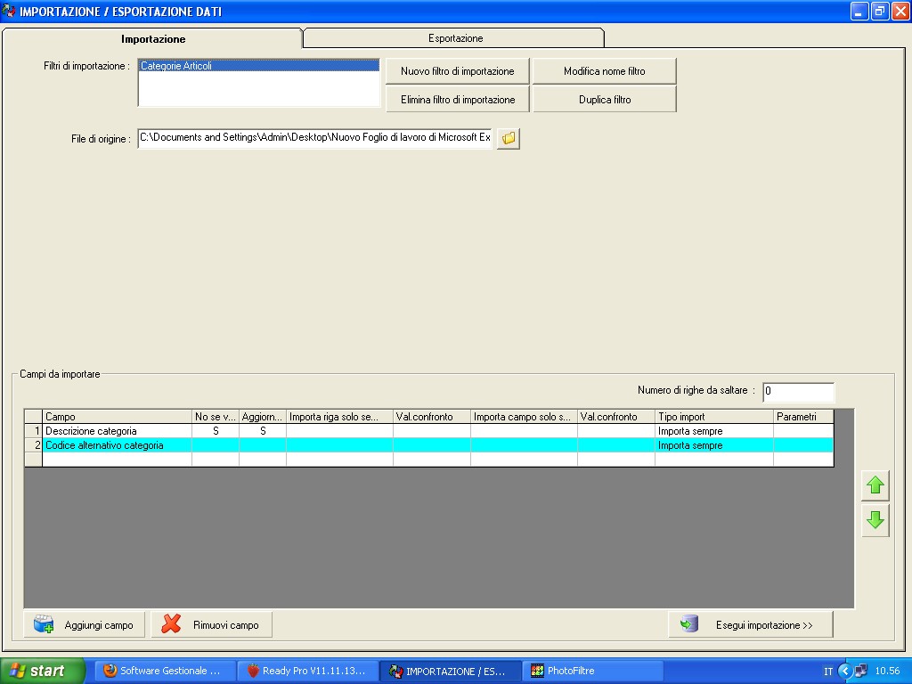The width and height of the screenshot is (912, 684).
Task: Click the Aggiungi campo button
Action: click(x=85, y=624)
